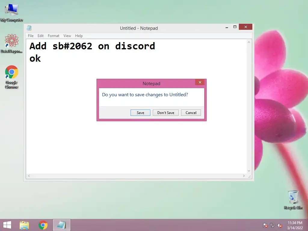Viewport: 308px width, 231px height.
Task: Click the vertical scrollbar down arrow
Action: pyautogui.click(x=249, y=171)
